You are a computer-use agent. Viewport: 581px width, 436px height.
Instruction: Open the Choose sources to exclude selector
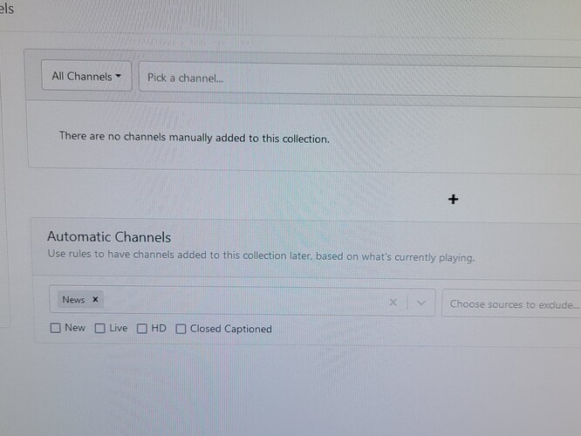(513, 304)
